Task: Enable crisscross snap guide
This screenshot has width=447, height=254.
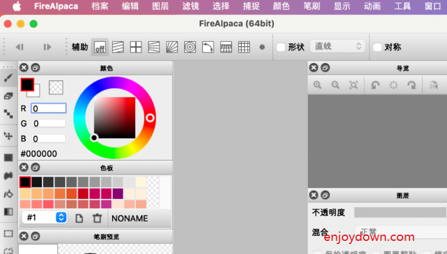Action: click(x=136, y=47)
